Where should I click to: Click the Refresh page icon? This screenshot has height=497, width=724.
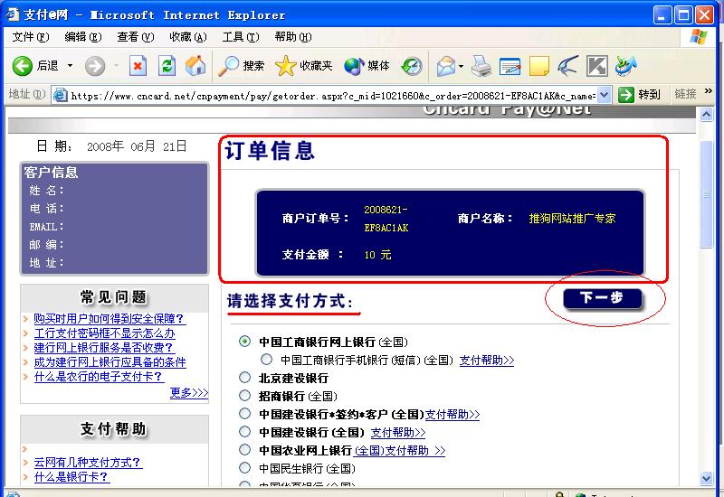(167, 66)
